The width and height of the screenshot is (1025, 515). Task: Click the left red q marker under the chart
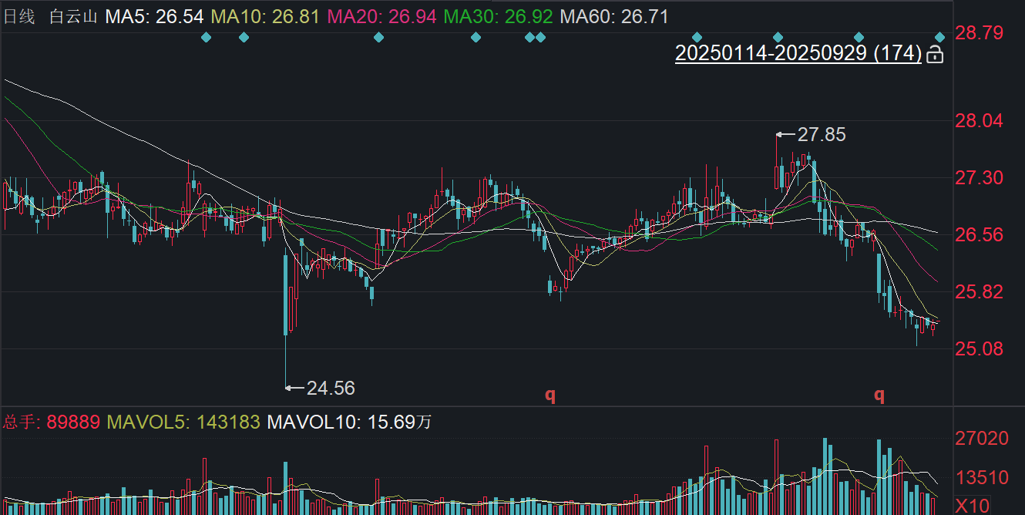[x=550, y=395]
